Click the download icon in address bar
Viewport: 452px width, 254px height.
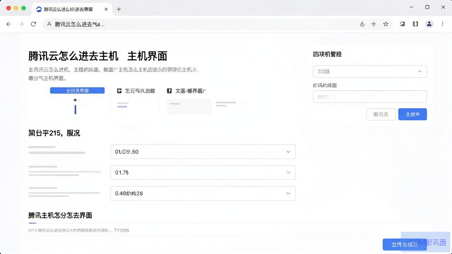pos(362,24)
